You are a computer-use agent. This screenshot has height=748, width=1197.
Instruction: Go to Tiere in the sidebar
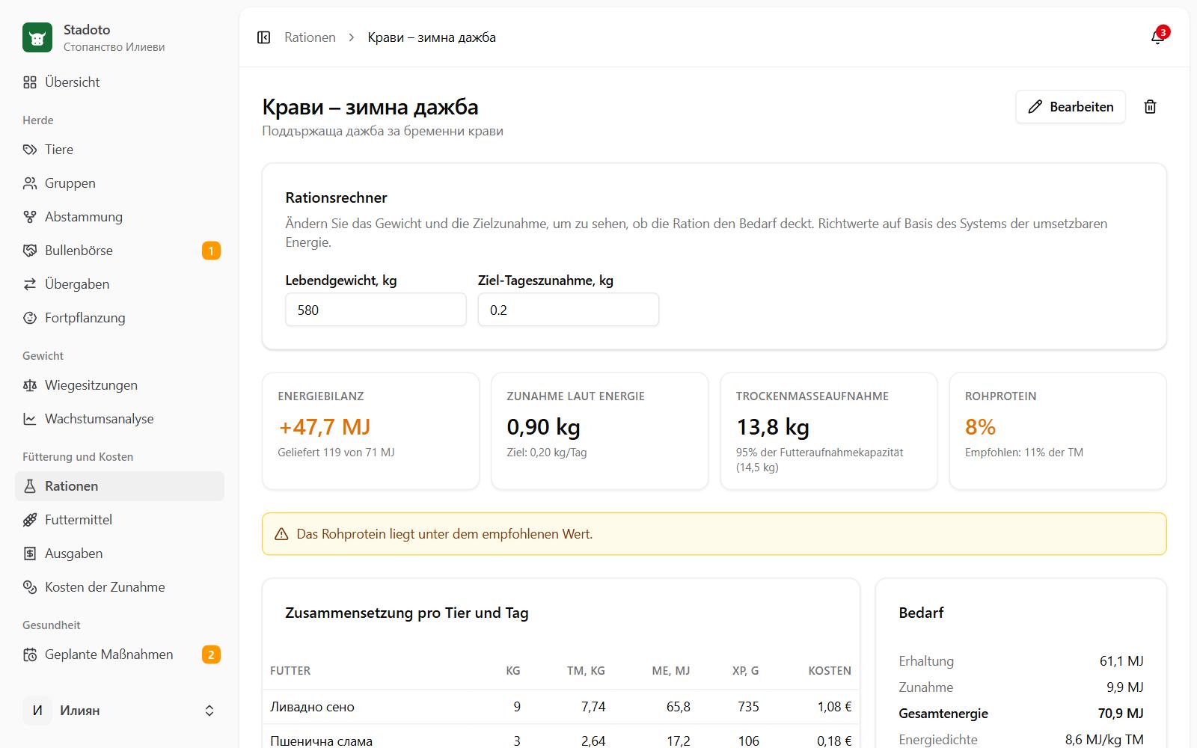(x=120, y=150)
